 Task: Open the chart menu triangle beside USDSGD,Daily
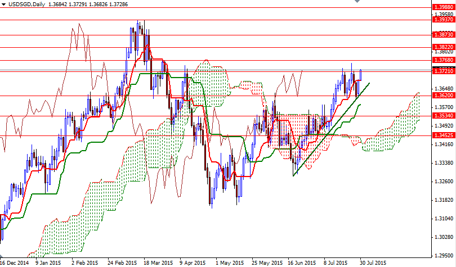coord(3,4)
